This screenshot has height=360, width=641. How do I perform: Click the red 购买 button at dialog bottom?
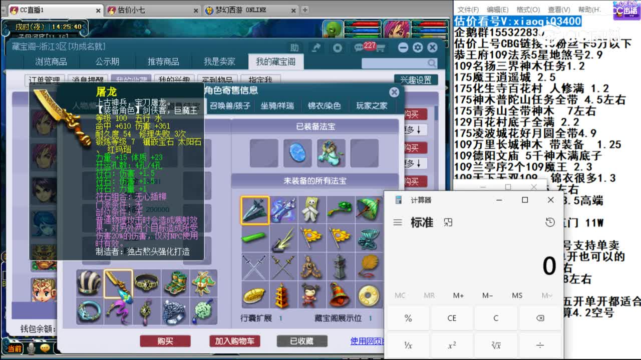tap(165, 341)
